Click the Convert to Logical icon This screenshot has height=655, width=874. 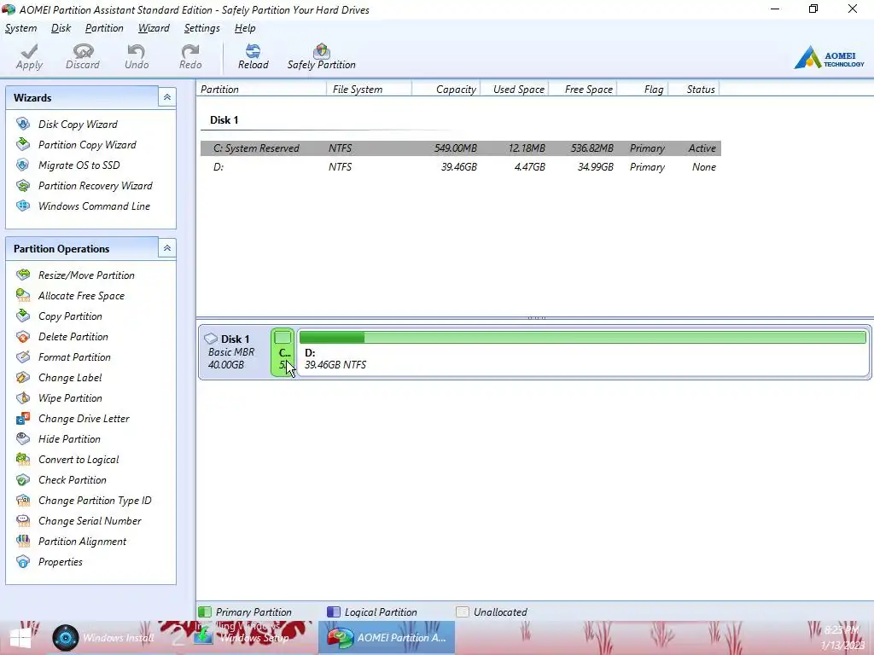pyautogui.click(x=23, y=459)
